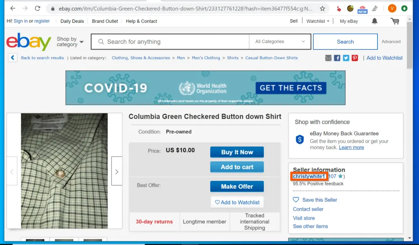Share listing via email icon

(328, 58)
